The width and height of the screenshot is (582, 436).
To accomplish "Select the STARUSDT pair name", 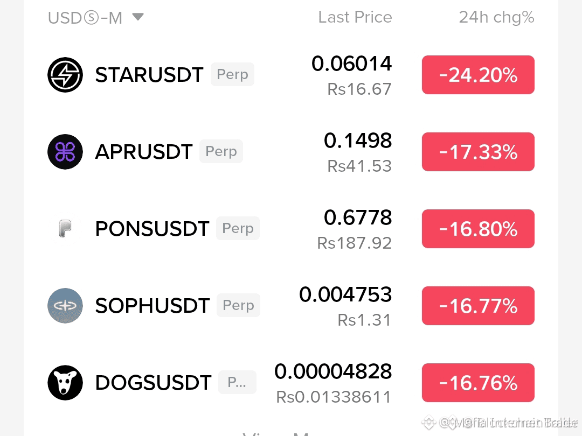I will [149, 75].
